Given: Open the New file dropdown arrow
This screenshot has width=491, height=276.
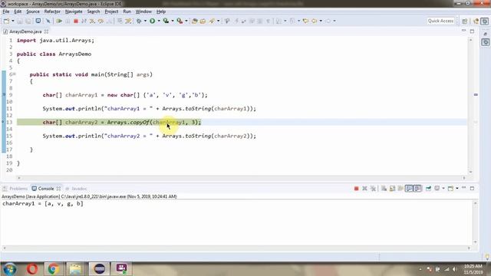Looking at the screenshot, I should tap(13, 21).
